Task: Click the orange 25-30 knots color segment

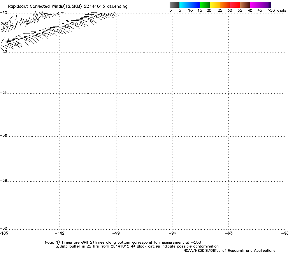Action: (225, 5)
